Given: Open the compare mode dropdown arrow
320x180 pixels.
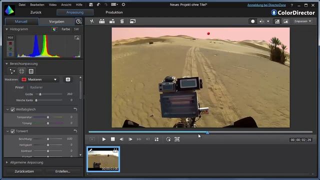Looking at the screenshot, I should [x=268, y=21].
